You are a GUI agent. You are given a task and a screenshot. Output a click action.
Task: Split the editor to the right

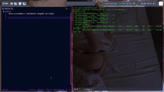67,9
